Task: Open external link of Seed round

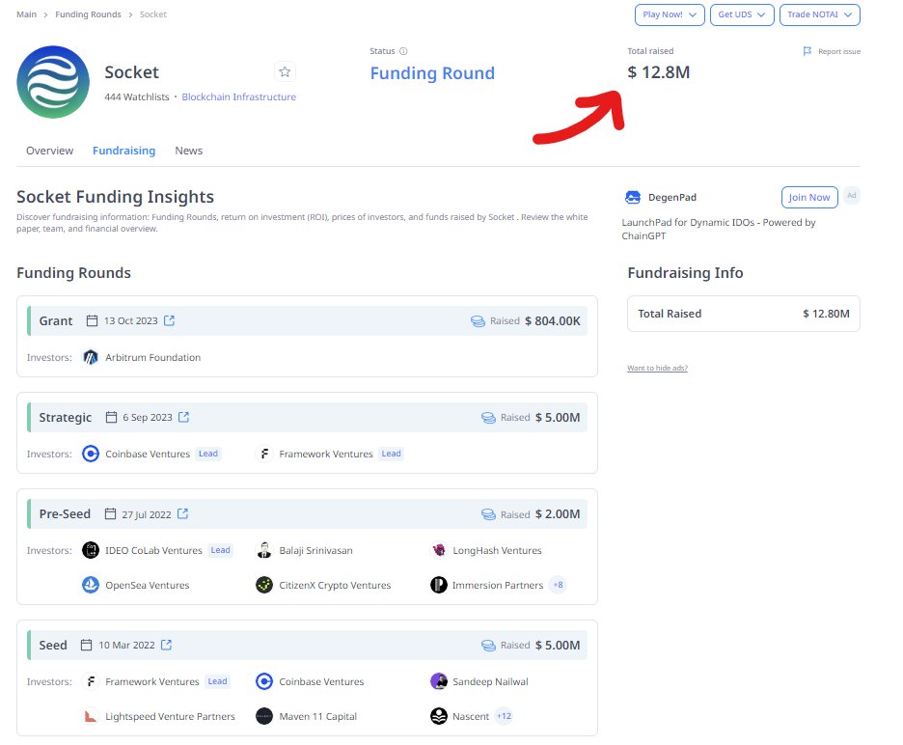Action: tap(167, 645)
